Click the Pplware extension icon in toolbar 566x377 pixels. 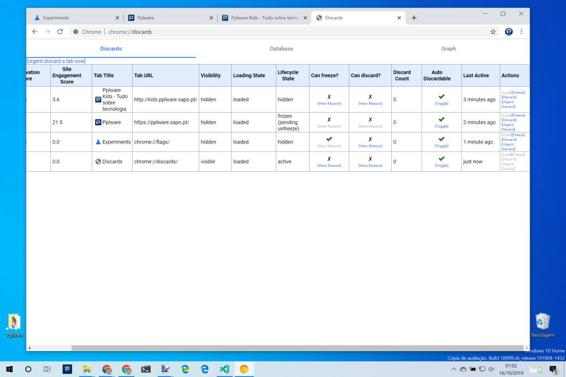[x=509, y=32]
